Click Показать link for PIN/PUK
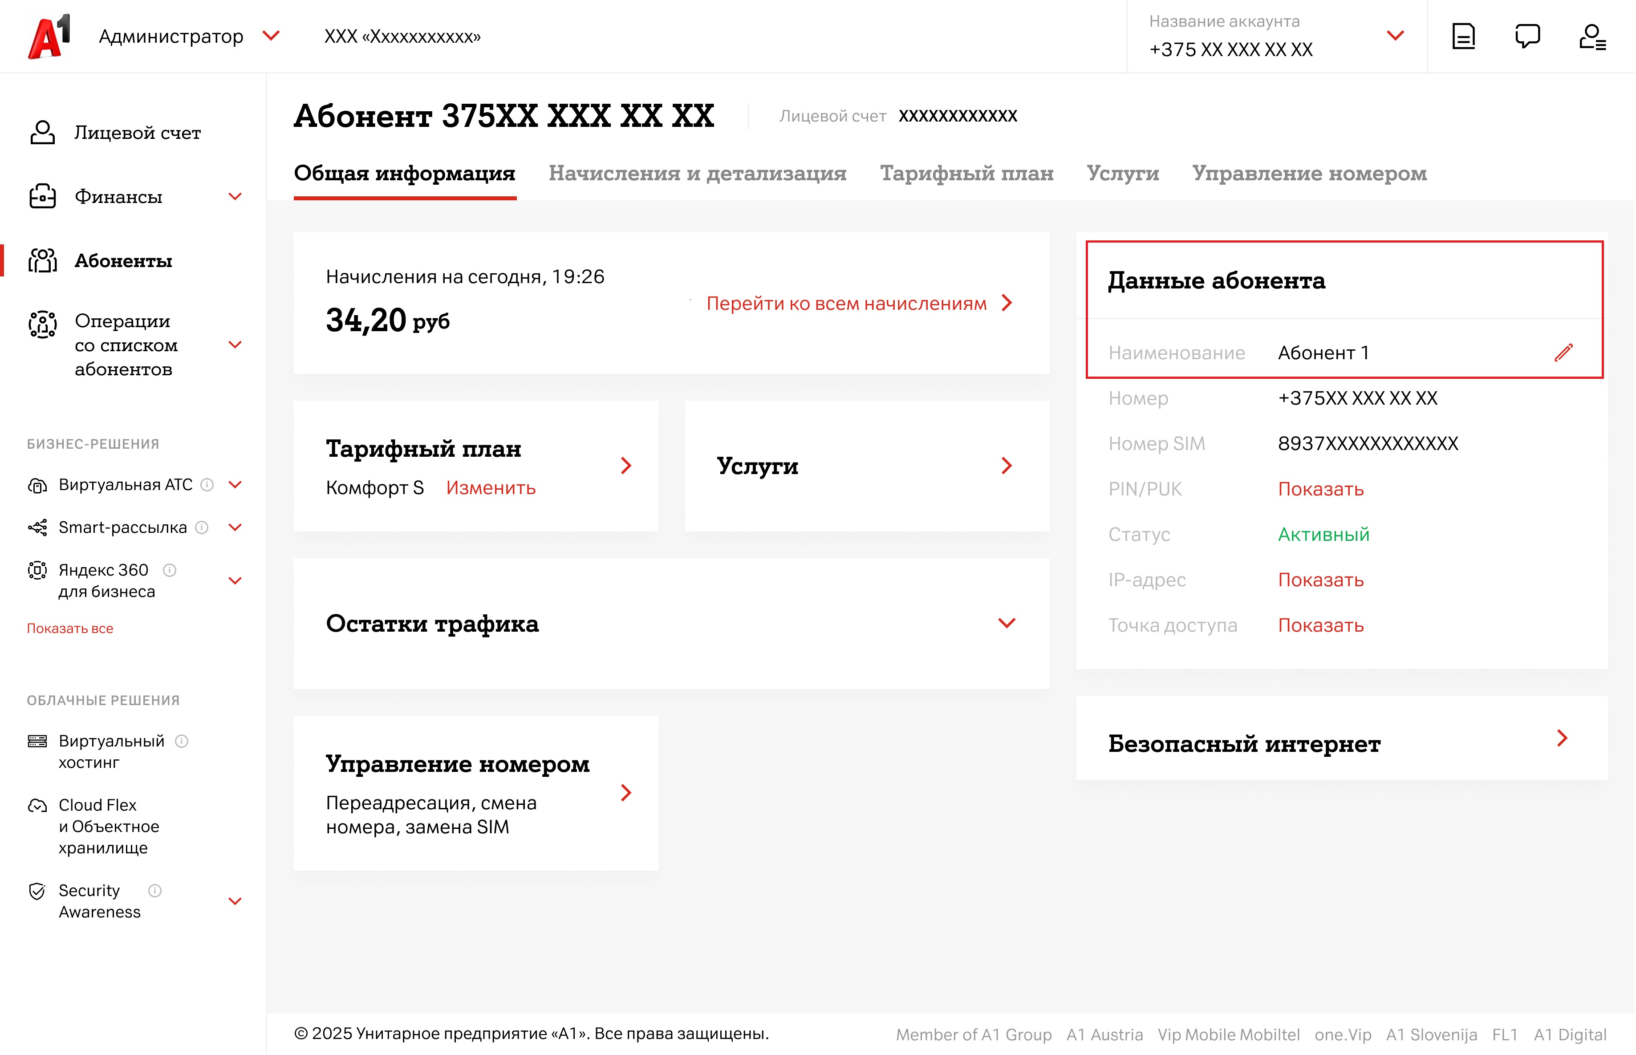 1321,490
